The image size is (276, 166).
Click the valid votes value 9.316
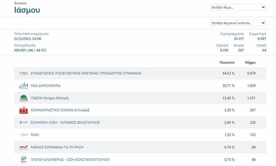tap(224, 50)
